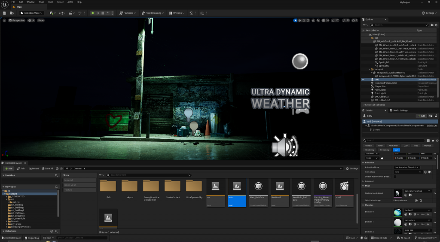
Task: Open the VP Roles dropdown
Action: (177, 13)
